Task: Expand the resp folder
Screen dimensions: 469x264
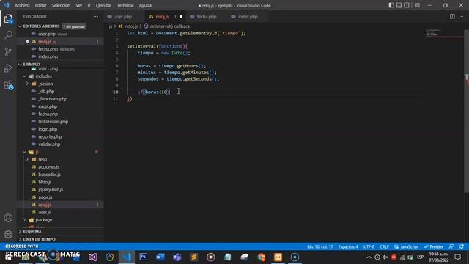Action: pyautogui.click(x=28, y=159)
